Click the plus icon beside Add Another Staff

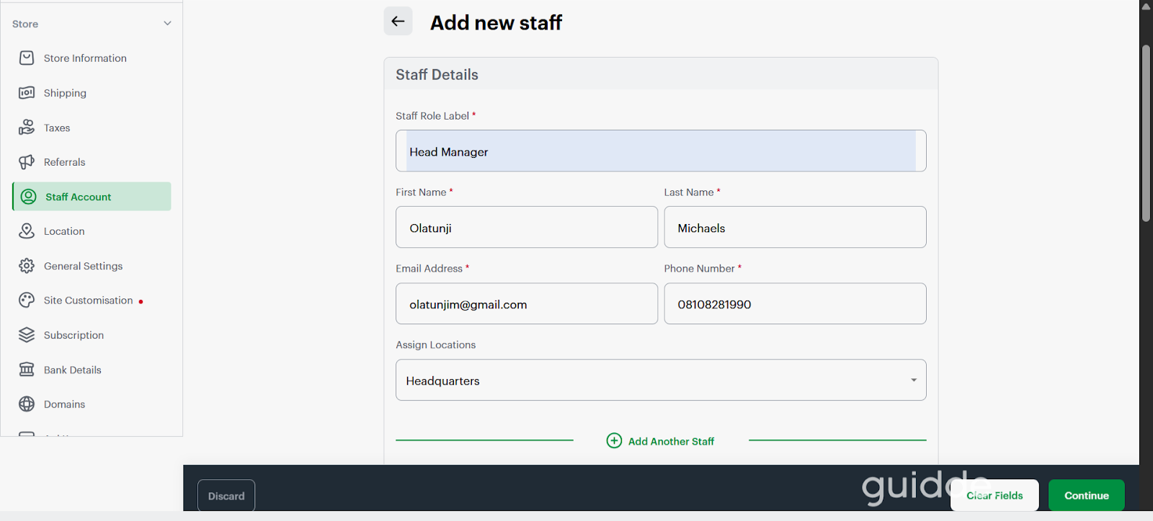pos(614,440)
